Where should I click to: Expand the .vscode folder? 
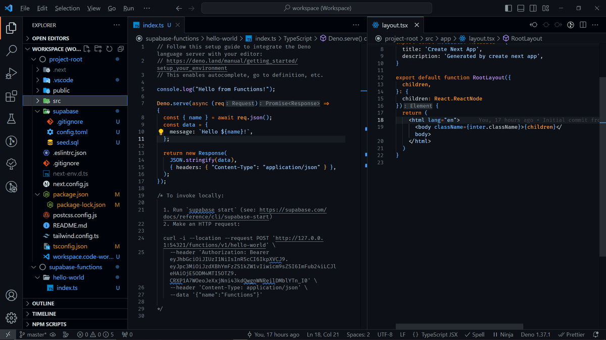click(75, 80)
